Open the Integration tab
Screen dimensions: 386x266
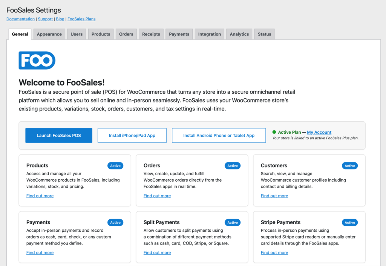(x=210, y=34)
